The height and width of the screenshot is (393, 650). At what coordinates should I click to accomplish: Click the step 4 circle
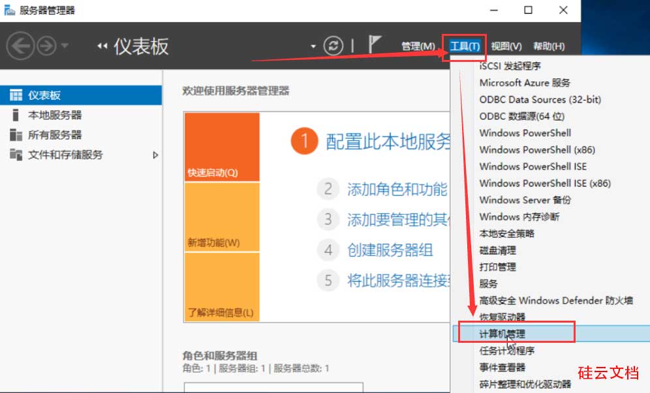[328, 250]
